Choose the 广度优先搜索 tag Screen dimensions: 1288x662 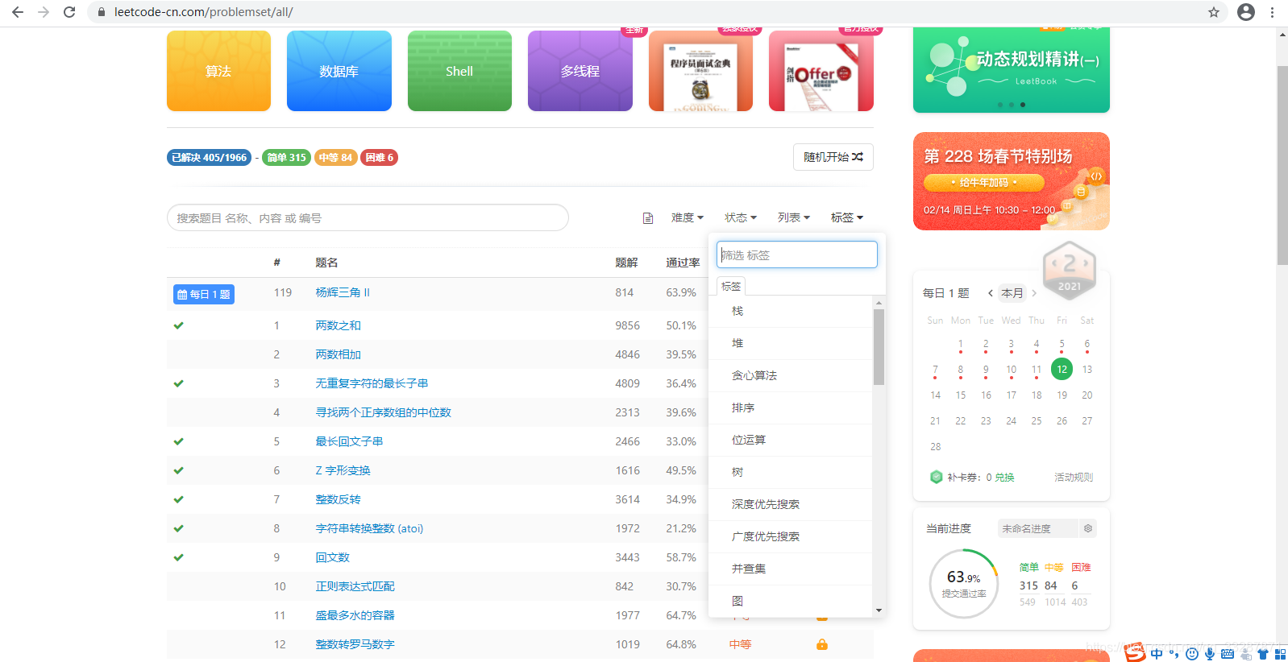791,536
